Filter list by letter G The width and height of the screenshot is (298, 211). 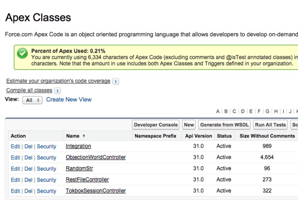[268, 111]
